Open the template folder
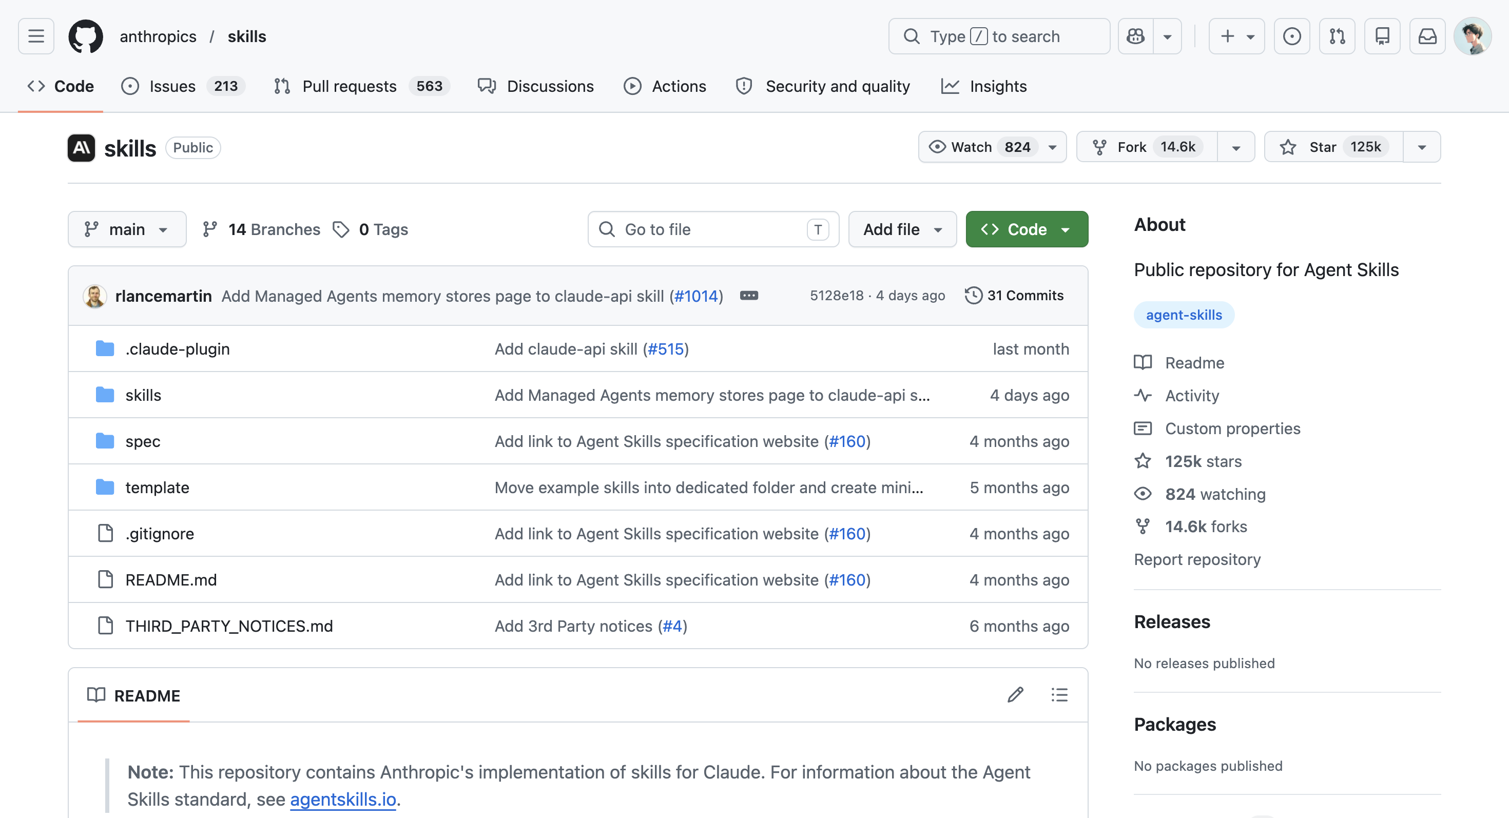1509x818 pixels. coord(157,487)
